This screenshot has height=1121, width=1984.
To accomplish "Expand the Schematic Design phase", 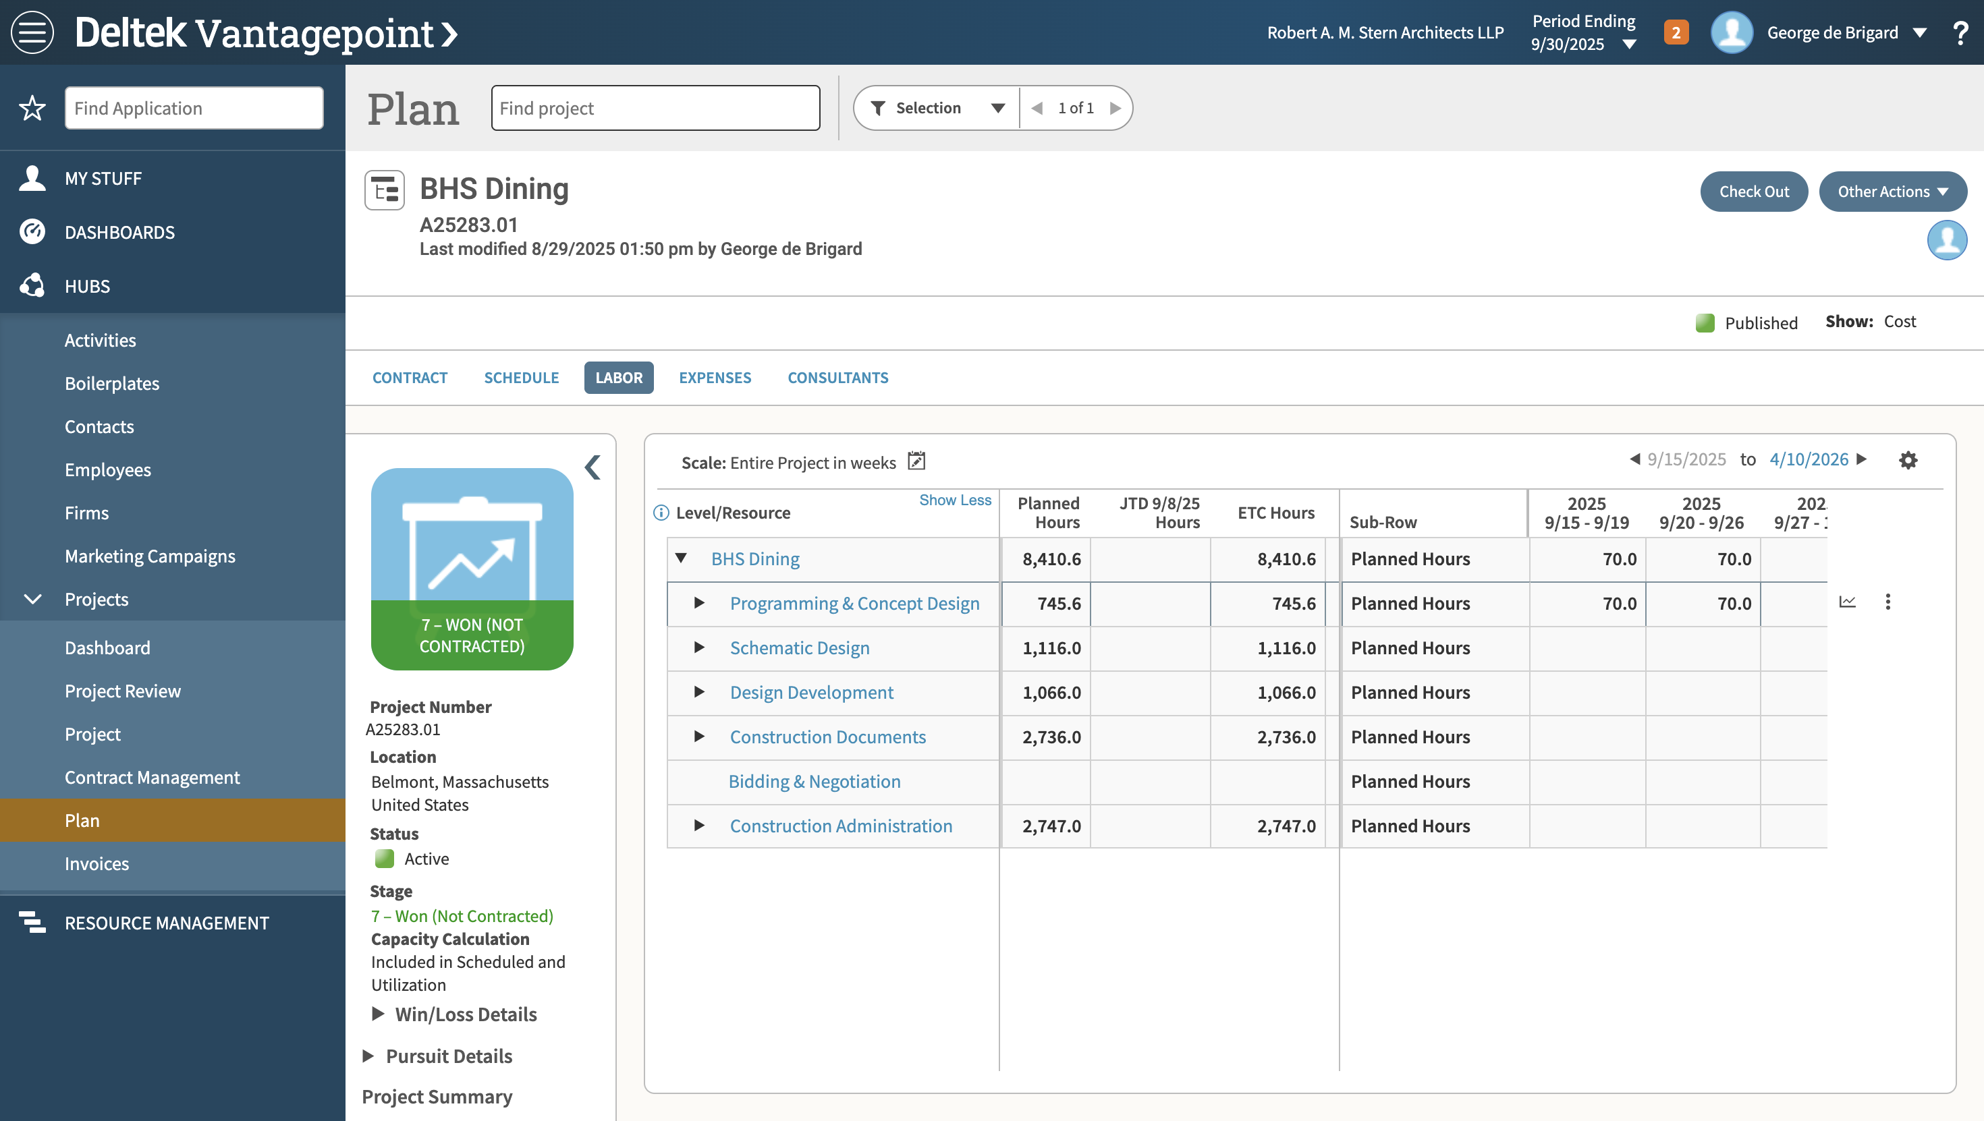I will [698, 648].
